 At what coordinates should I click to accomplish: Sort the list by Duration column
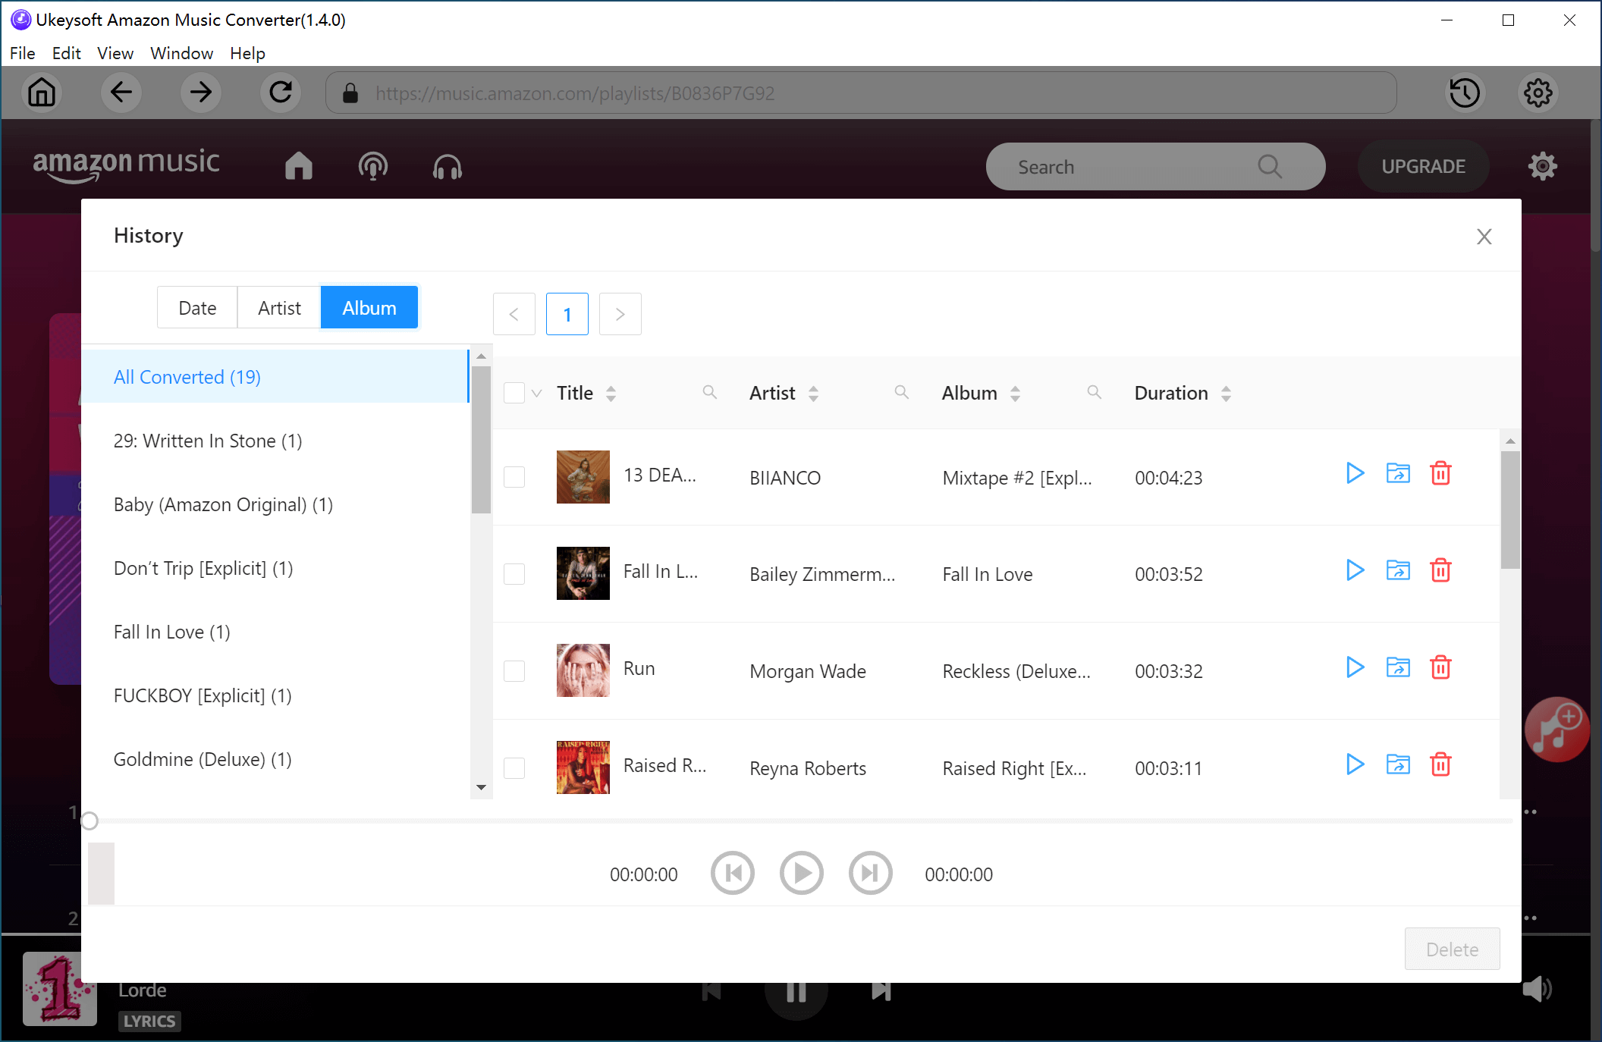(x=1226, y=393)
